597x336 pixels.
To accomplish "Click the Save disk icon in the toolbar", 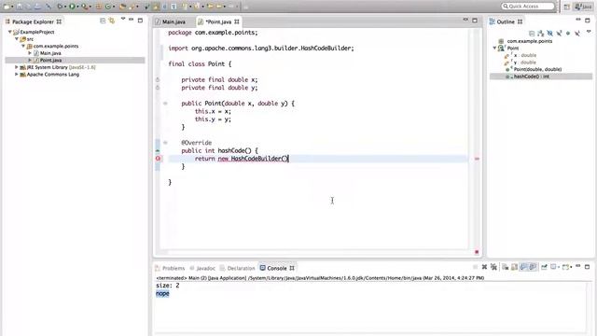I will (x=19, y=7).
